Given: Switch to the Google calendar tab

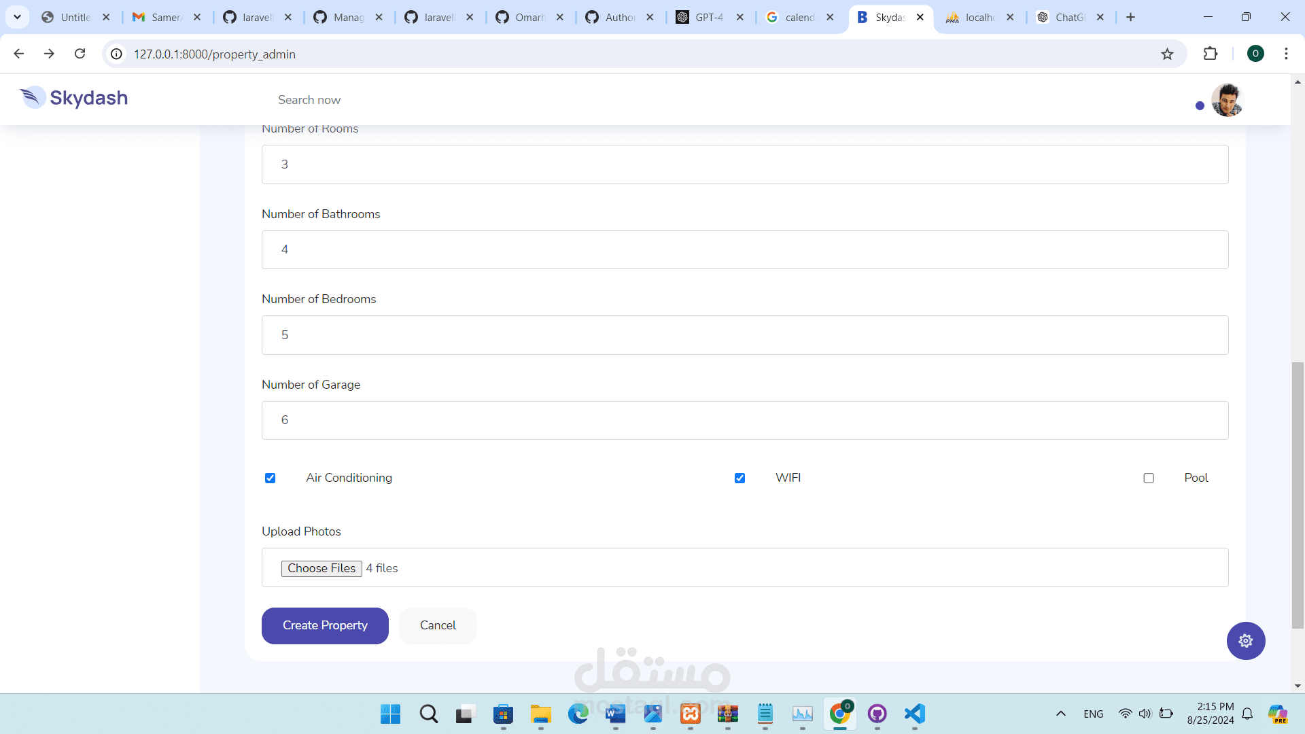Looking at the screenshot, I should click(799, 17).
